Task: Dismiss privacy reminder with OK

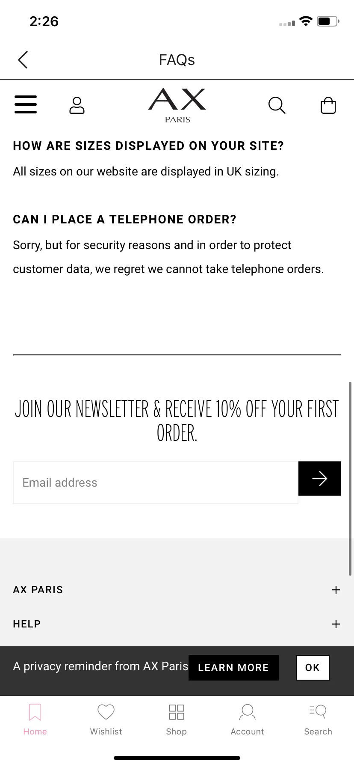Action: (313, 668)
